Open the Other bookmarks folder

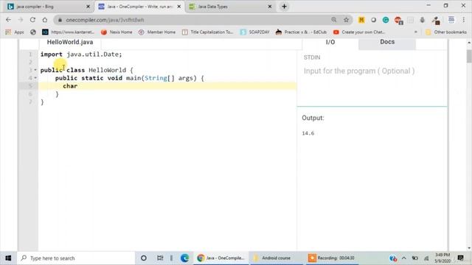[445, 32]
